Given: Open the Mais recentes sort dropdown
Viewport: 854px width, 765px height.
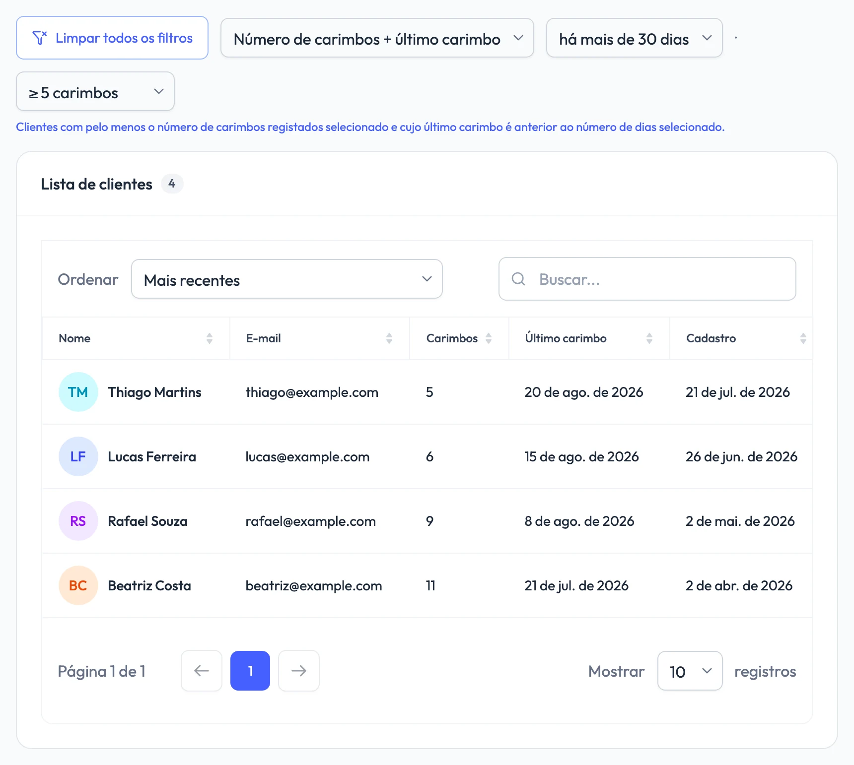Looking at the screenshot, I should [x=287, y=279].
